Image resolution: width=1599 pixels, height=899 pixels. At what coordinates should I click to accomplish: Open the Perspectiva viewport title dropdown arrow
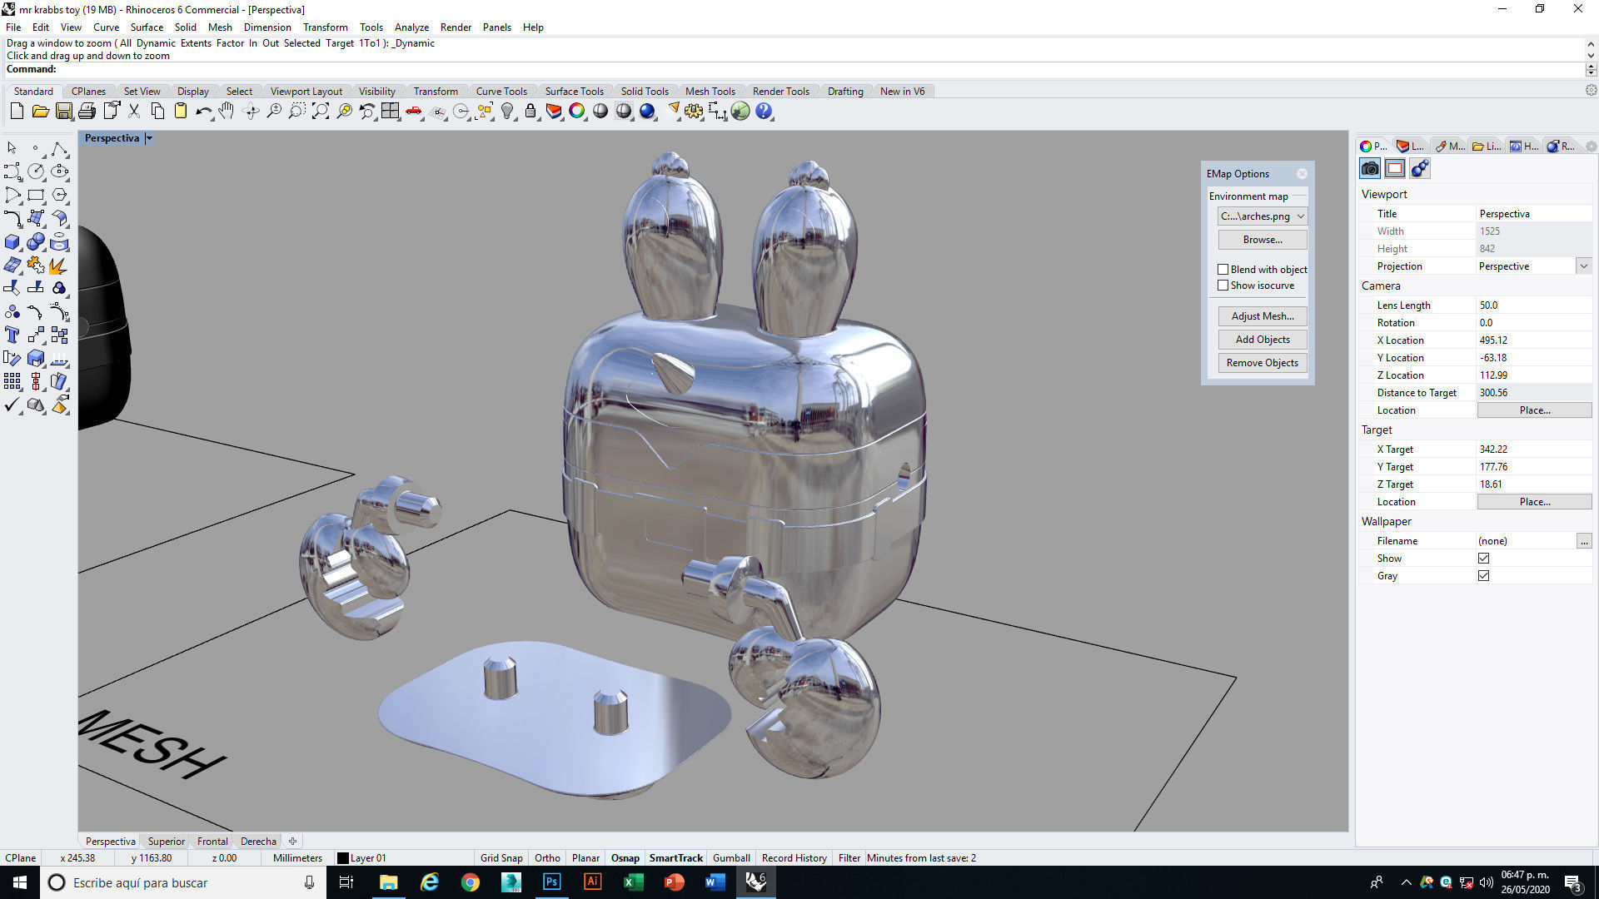click(x=149, y=138)
